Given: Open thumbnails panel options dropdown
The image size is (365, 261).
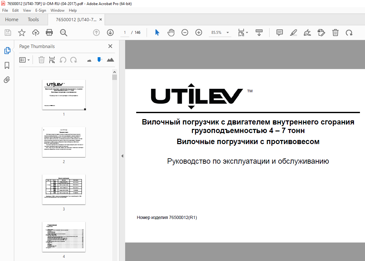Looking at the screenshot, I should click(x=24, y=60).
